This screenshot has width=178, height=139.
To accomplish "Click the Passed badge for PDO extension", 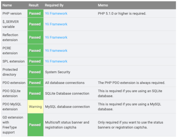I will (35, 83).
